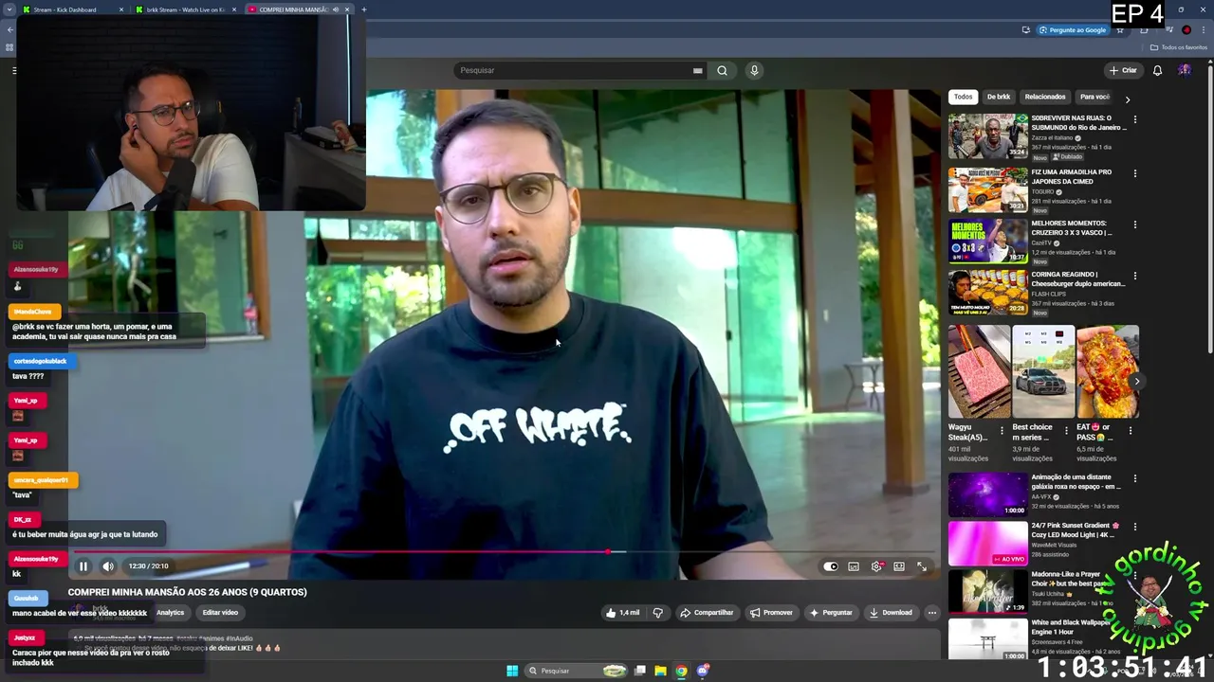The image size is (1214, 682).
Task: Open options menu for CORINGA REAGINDO video
Action: pos(1134,276)
